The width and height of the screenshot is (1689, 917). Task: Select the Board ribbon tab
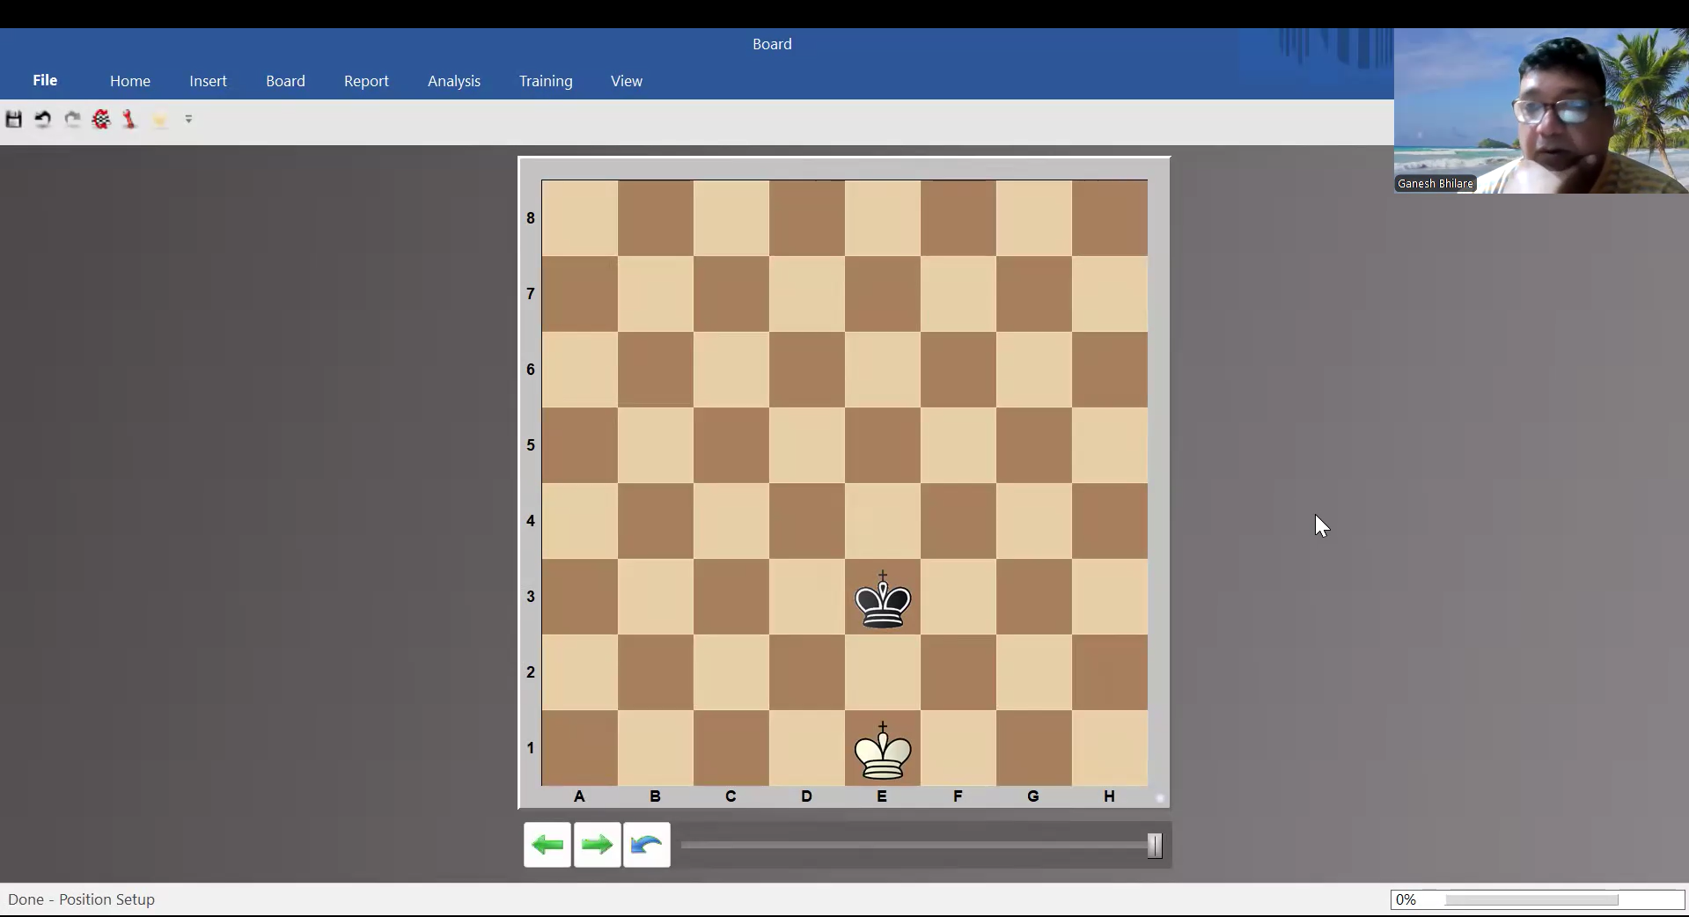[x=285, y=81]
